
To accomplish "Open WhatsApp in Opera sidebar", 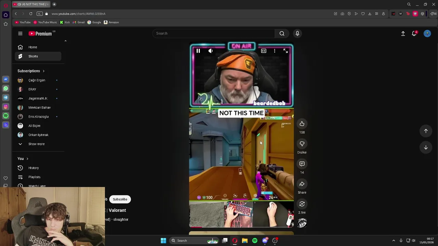I will [5, 88].
